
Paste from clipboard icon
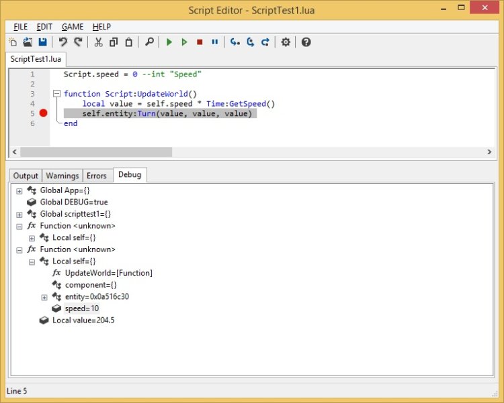(128, 42)
